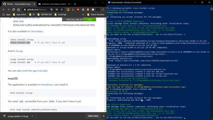Open the Chrome profile avatar
The width and height of the screenshot is (213, 120).
[98, 10]
